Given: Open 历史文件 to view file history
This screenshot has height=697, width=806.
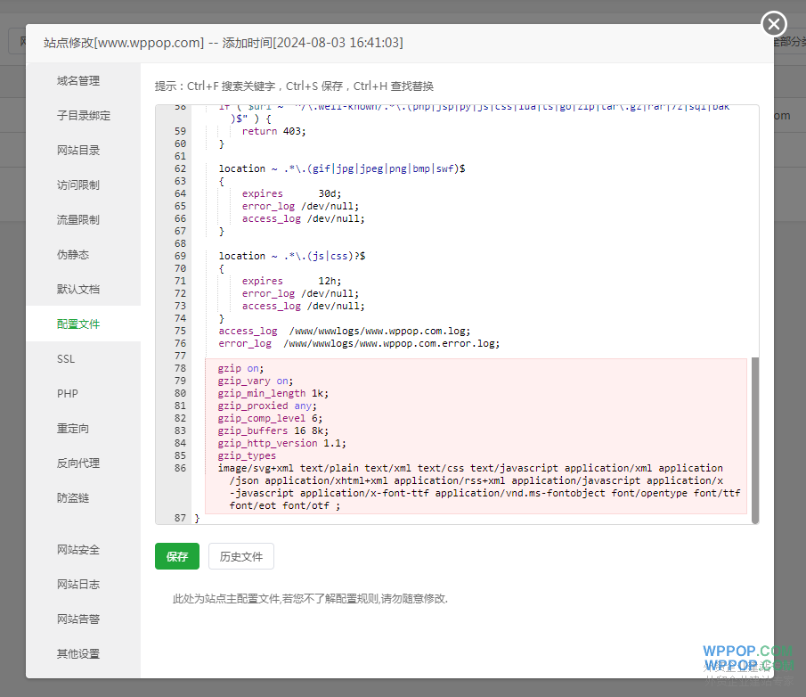Looking at the screenshot, I should pos(241,556).
